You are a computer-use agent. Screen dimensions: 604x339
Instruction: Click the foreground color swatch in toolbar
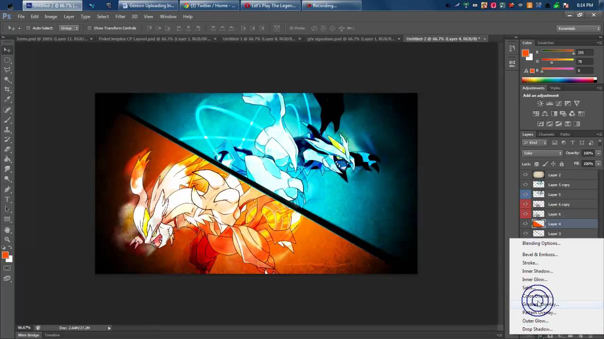tap(5, 255)
